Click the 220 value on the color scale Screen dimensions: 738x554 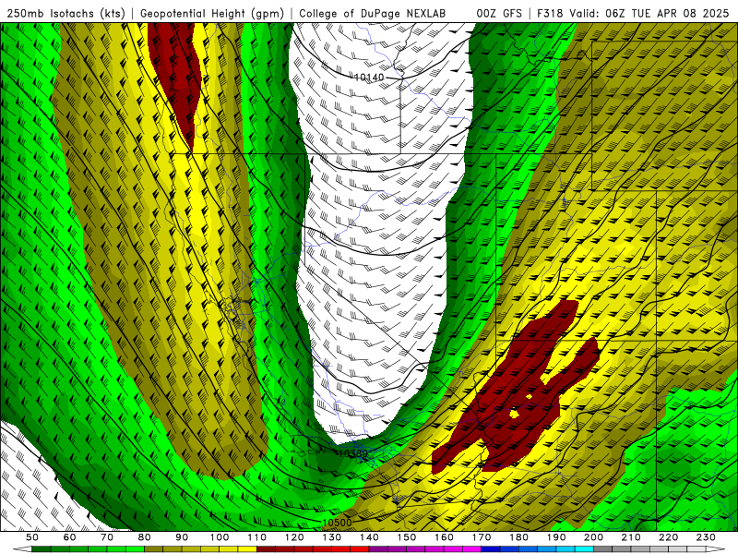pyautogui.click(x=668, y=537)
